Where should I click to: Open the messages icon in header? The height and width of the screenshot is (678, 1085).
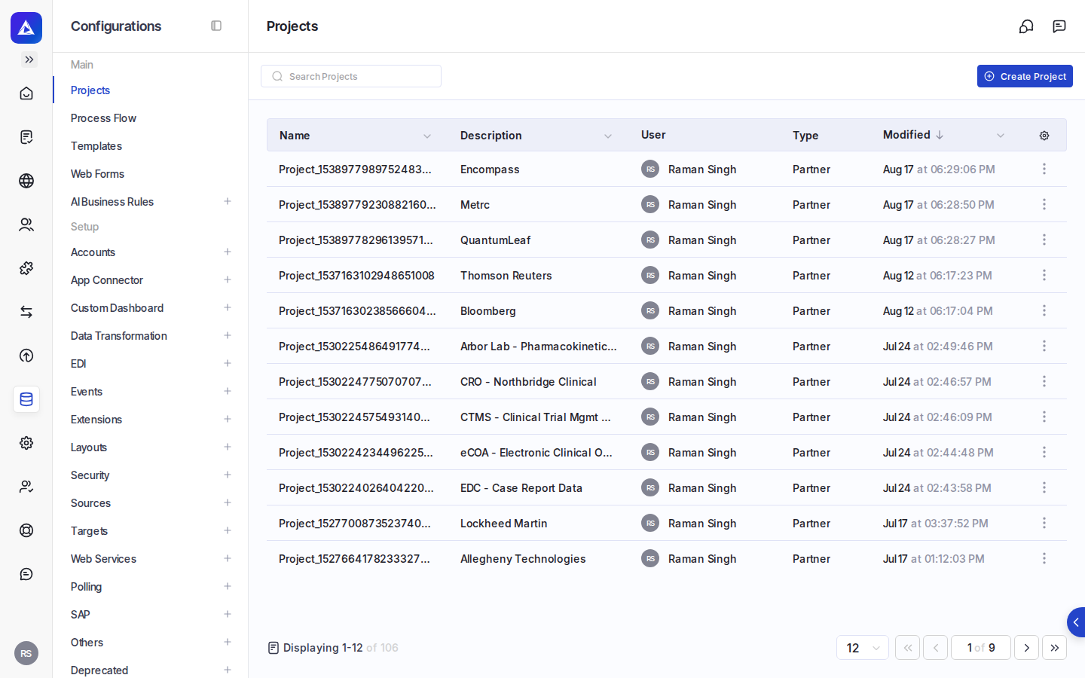click(1059, 26)
